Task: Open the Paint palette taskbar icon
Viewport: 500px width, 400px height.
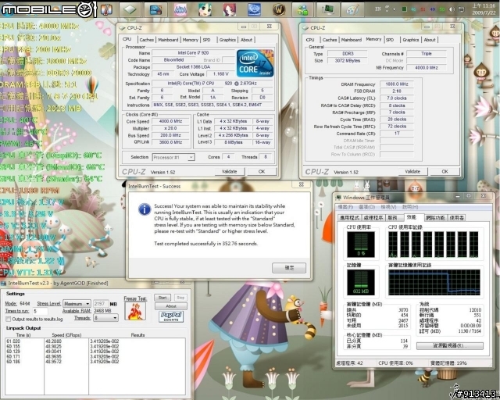Action: 351,10
